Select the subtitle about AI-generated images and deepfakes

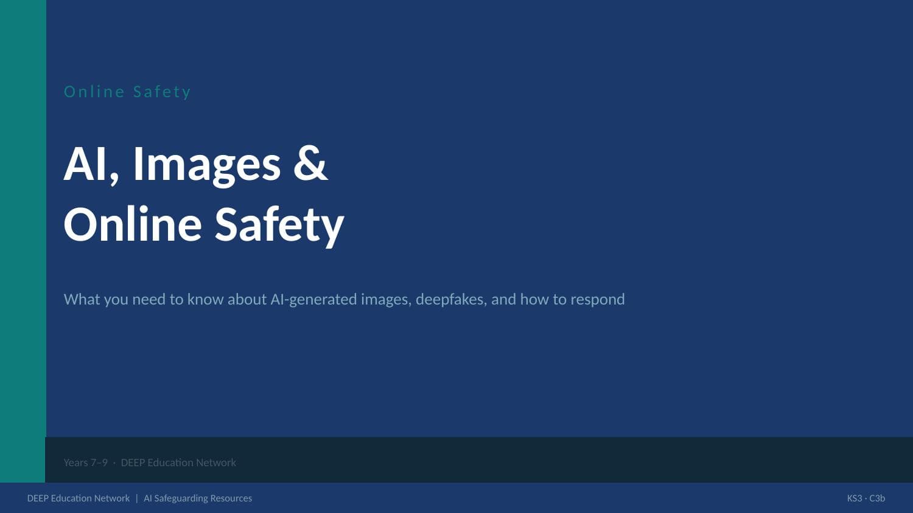[x=344, y=299]
